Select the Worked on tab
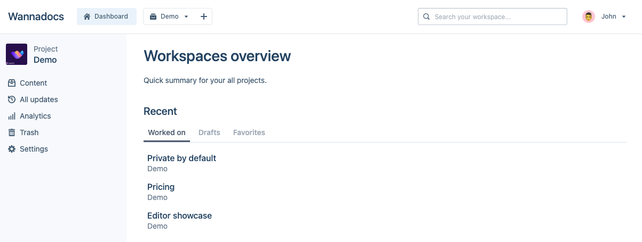Image resolution: width=642 pixels, height=242 pixels. (167, 132)
